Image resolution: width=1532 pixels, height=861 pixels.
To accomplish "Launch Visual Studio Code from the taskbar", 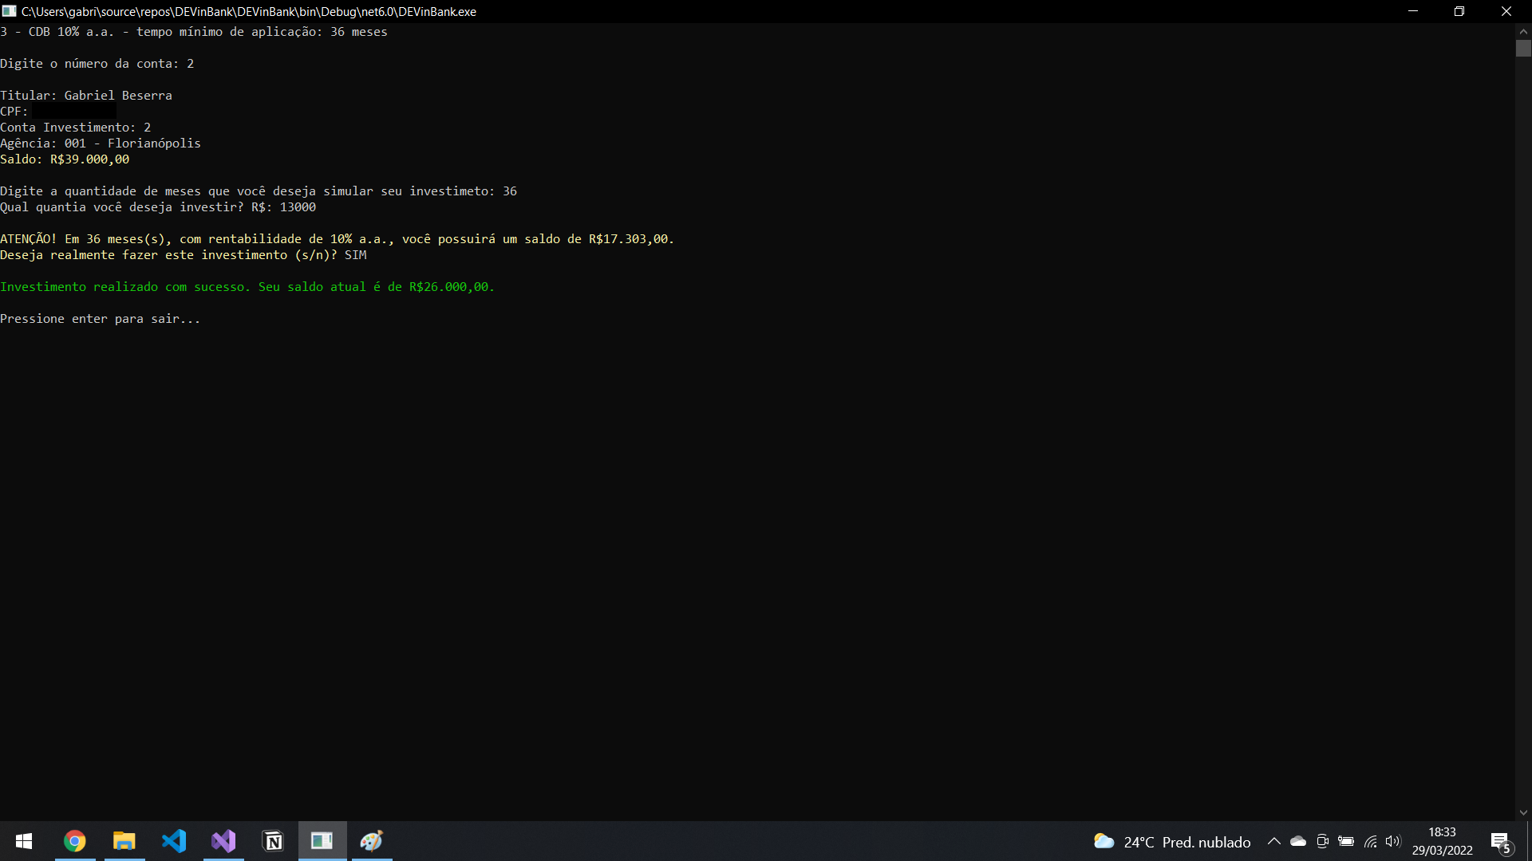I will click(x=175, y=841).
